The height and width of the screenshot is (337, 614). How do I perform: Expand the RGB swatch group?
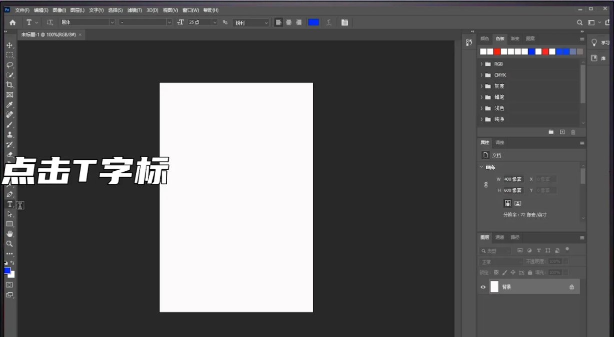[x=482, y=64]
